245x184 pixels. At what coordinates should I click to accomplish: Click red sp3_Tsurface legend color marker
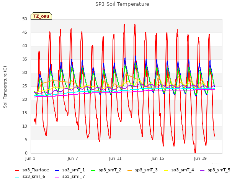pyautogui.click(x=17, y=170)
